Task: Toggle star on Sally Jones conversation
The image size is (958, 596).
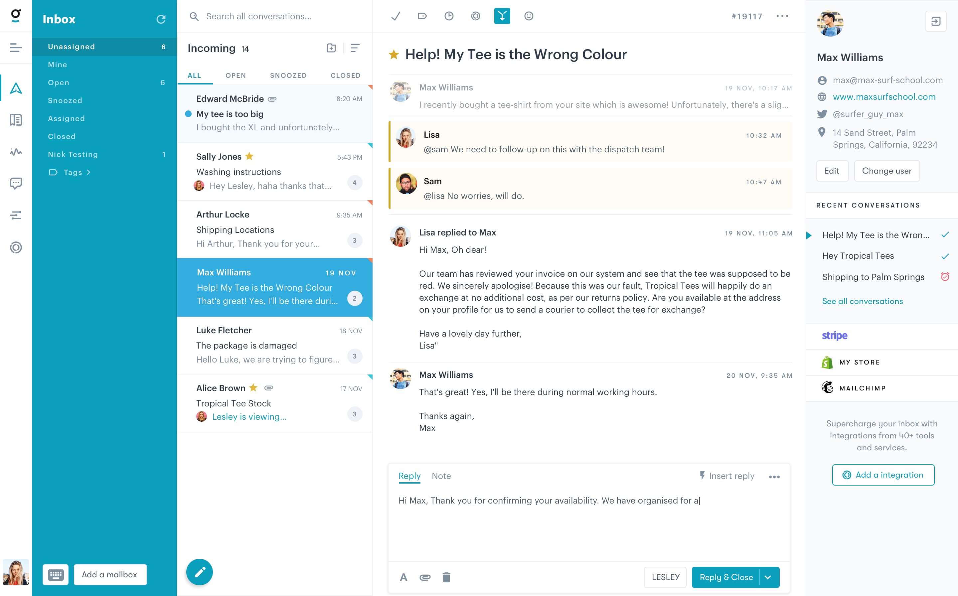Action: tap(248, 156)
